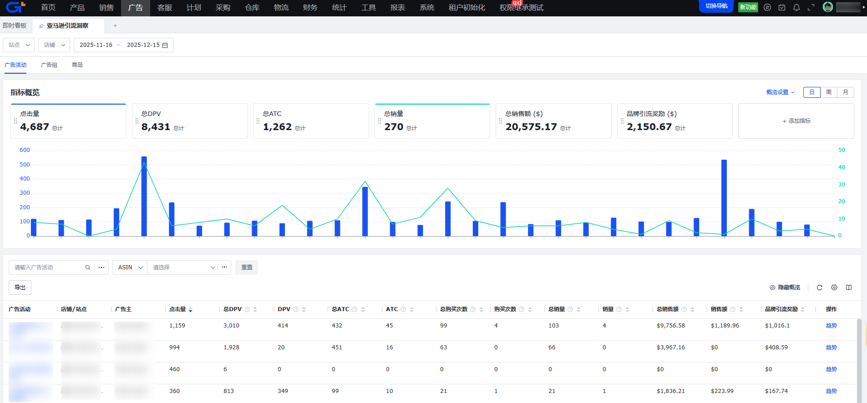Click the tallest blue bar in the chart
Screen dimensions: 867x403
144,196
